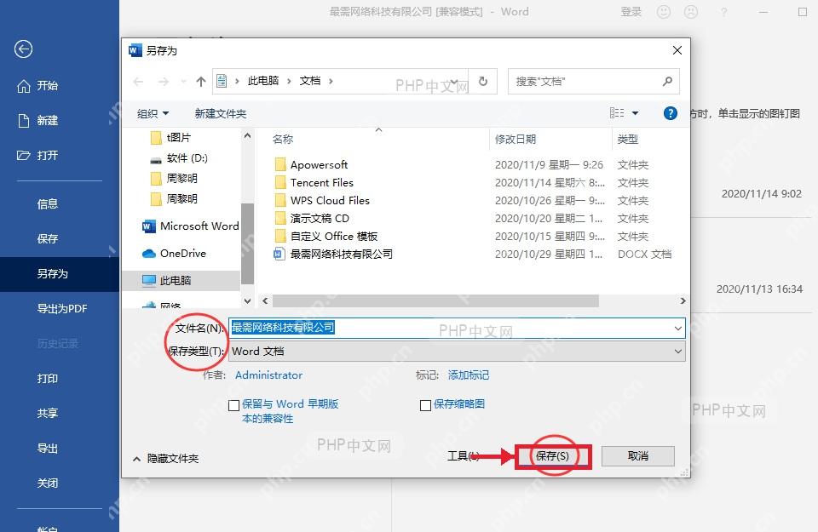Click the forward navigation arrow in Save dialog
Image resolution: width=818 pixels, height=532 pixels.
point(164,81)
